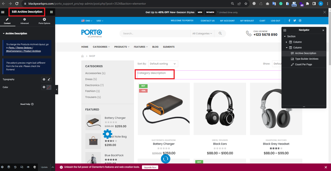The height and width of the screenshot is (171, 331).
Task: Click the Update button
Action: [x=44, y=167]
